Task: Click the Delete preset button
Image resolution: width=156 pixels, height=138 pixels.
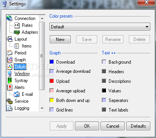Action: tap(140, 39)
